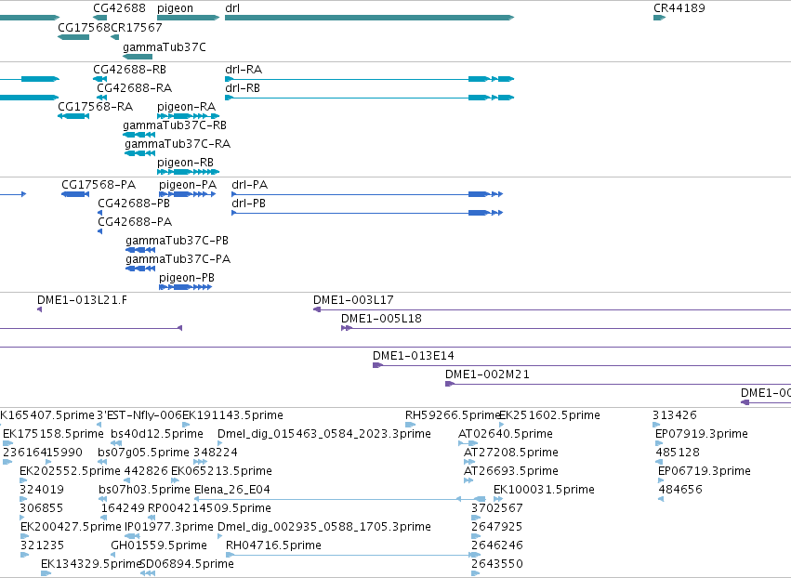Click the 324019 feature label
Viewport: 791px width, 578px height.
(42, 491)
